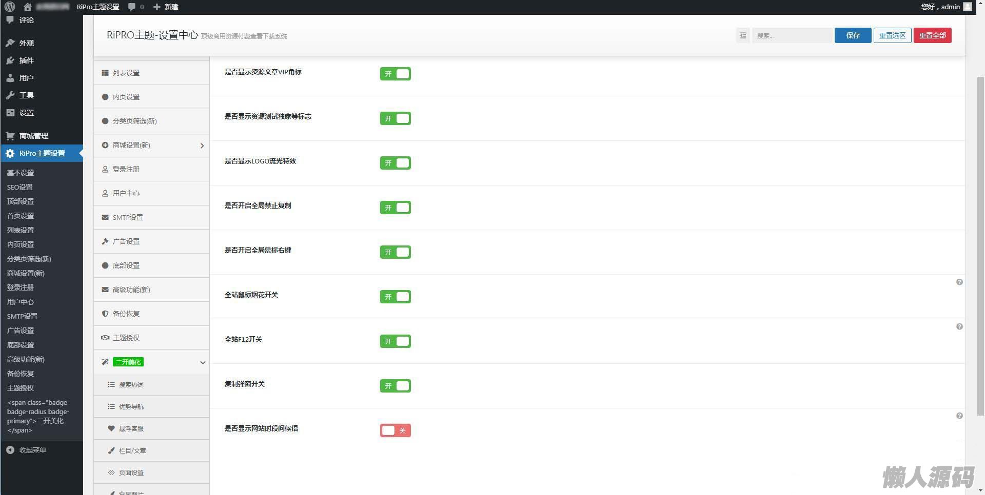
Task: Open the comments bubble in admin bar
Action: pos(132,7)
